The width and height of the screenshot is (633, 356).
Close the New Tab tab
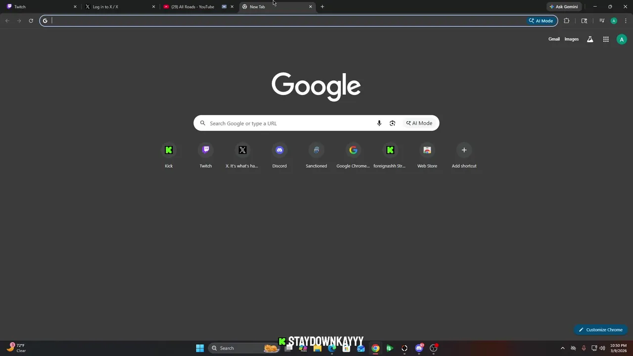[311, 7]
